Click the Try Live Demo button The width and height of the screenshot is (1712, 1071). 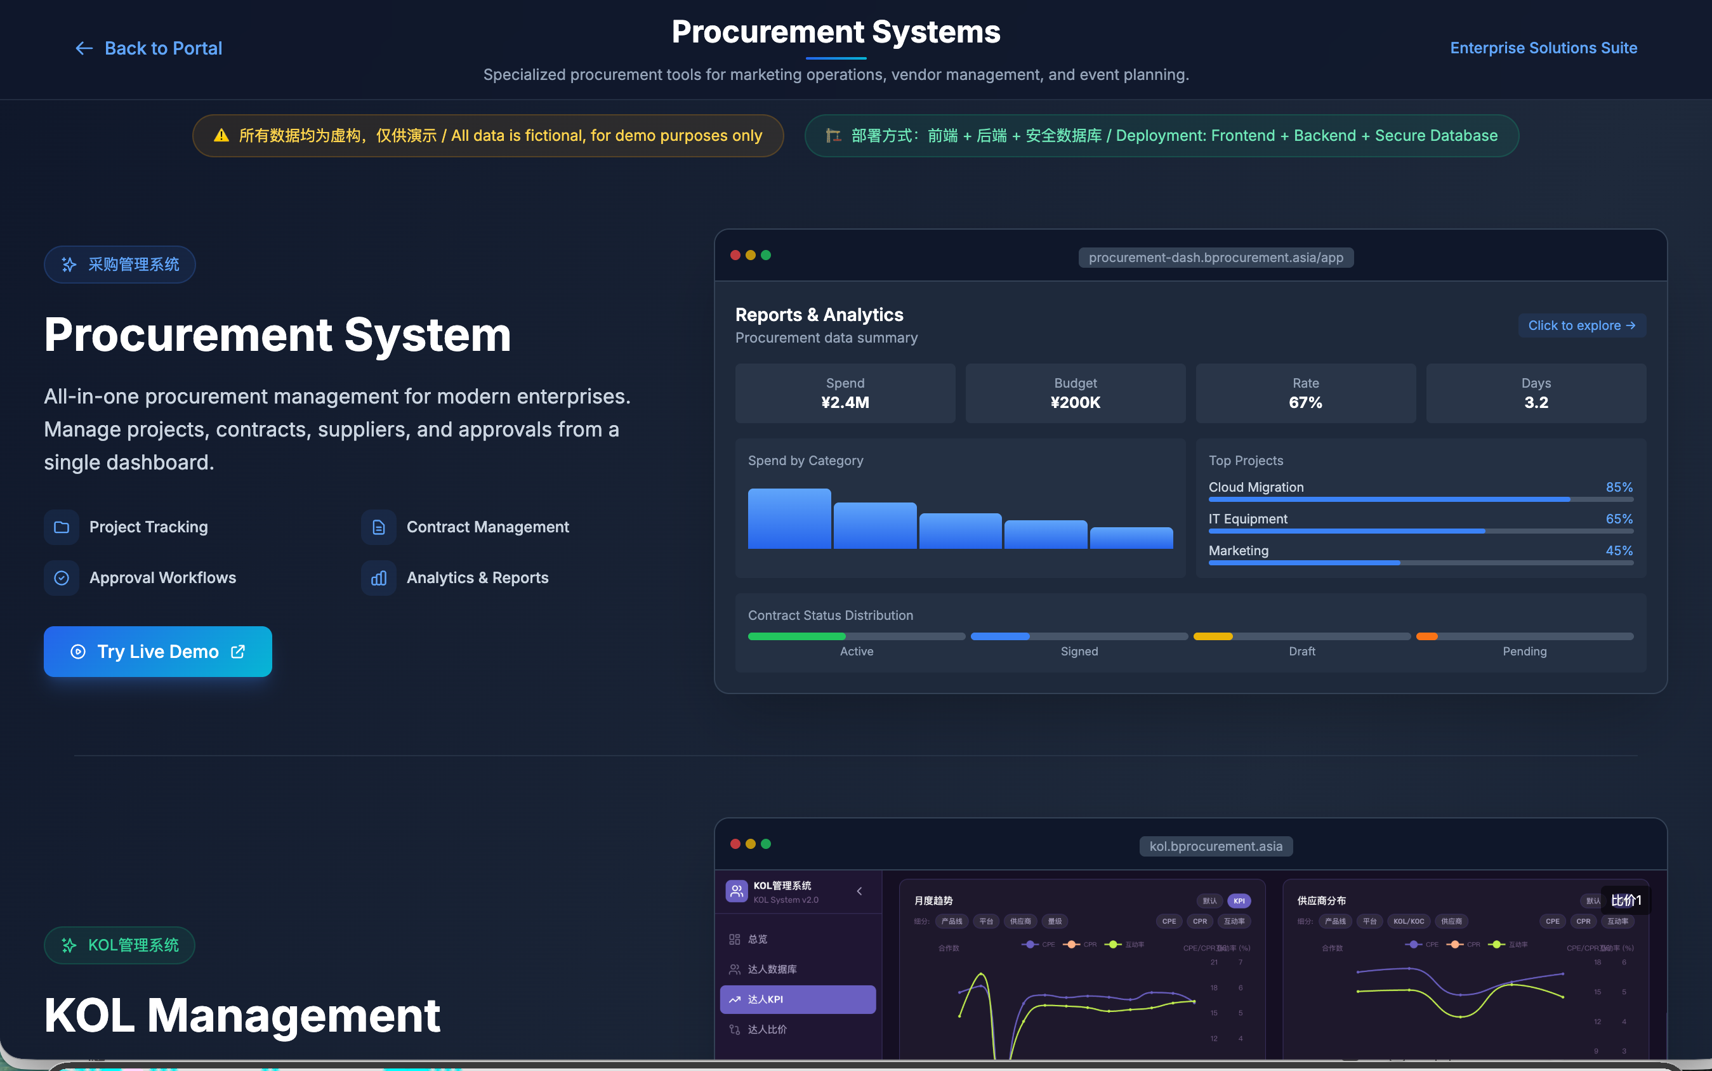tap(158, 652)
